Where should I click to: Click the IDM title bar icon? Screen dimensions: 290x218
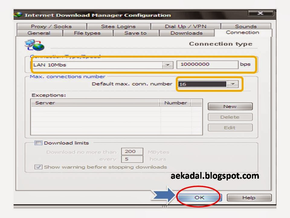[18, 15]
